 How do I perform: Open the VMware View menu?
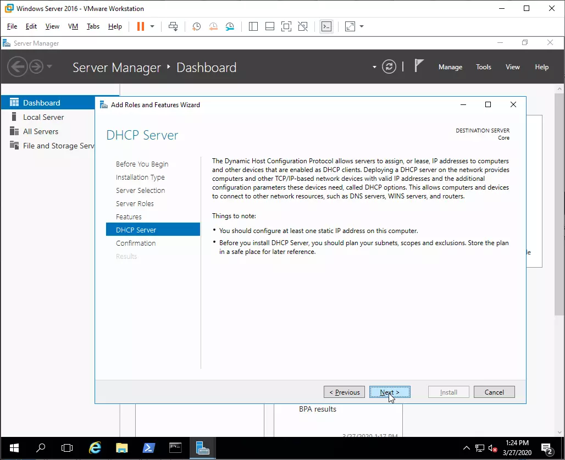click(52, 26)
